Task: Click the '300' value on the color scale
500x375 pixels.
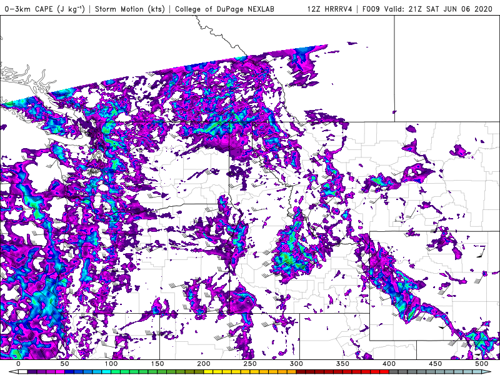Action: (296, 364)
